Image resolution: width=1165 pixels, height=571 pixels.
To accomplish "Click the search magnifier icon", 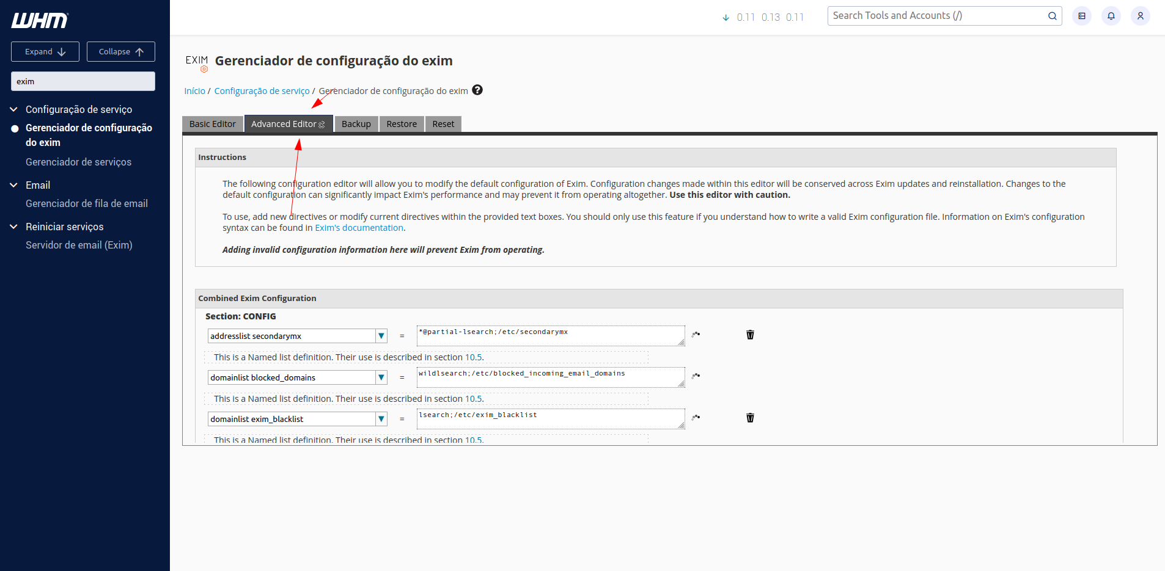I will (x=1052, y=16).
